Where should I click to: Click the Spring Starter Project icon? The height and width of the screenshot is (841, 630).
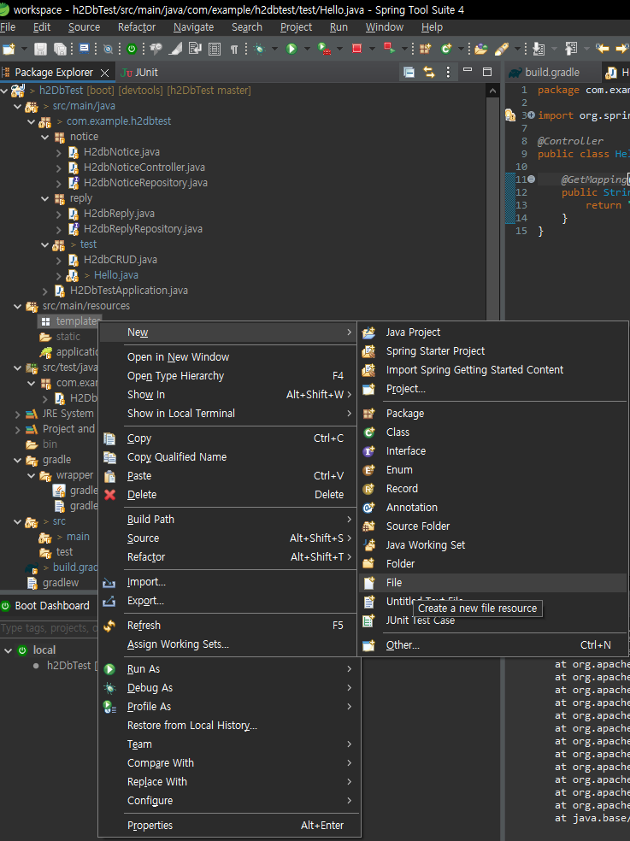click(x=368, y=351)
